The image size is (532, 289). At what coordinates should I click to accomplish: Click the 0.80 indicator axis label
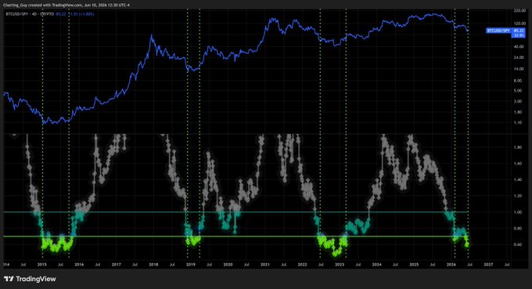pyautogui.click(x=518, y=228)
